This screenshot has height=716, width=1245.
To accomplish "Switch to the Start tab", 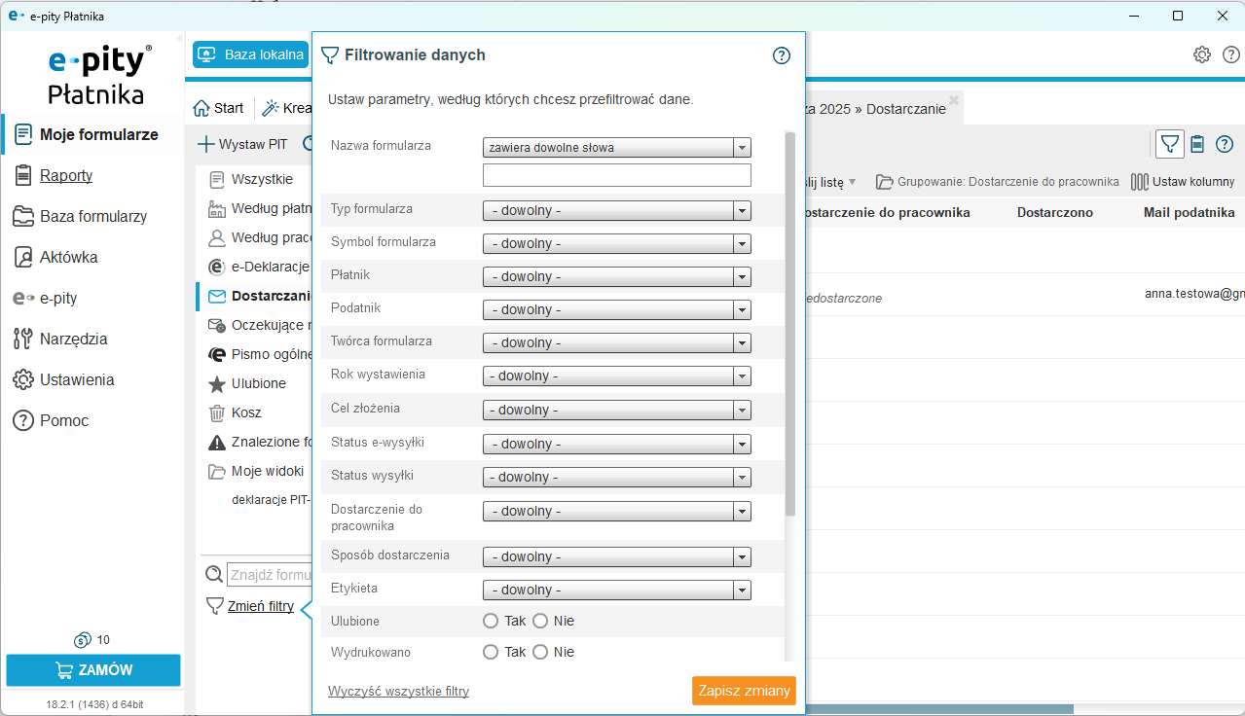I will pyautogui.click(x=219, y=108).
